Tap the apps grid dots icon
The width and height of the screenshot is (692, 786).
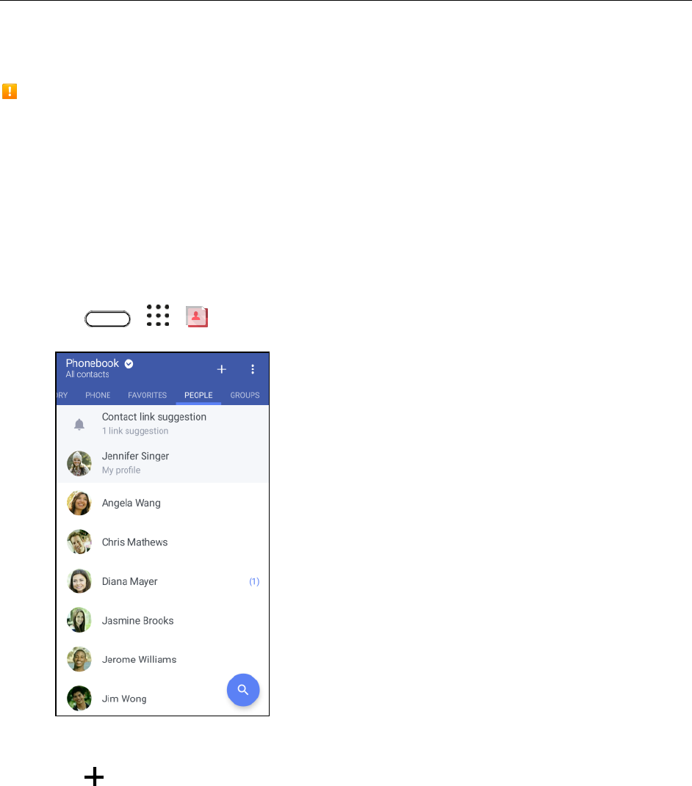[158, 316]
